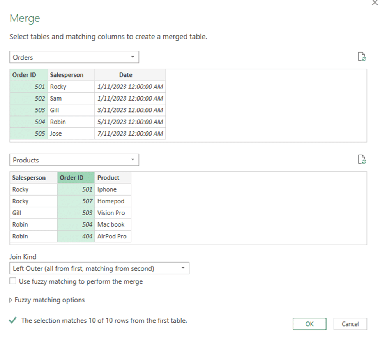Close the Merge dialog
Image resolution: width=380 pixels, height=339 pixels.
tap(375, 3)
